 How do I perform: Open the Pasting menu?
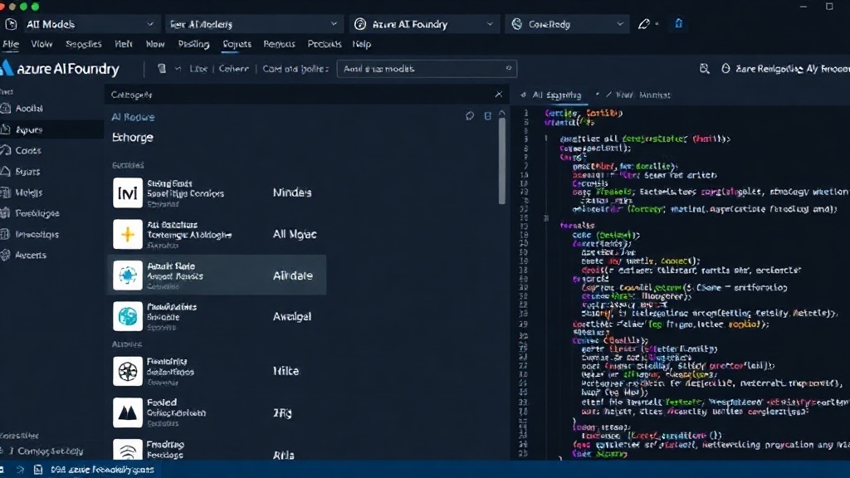point(193,44)
